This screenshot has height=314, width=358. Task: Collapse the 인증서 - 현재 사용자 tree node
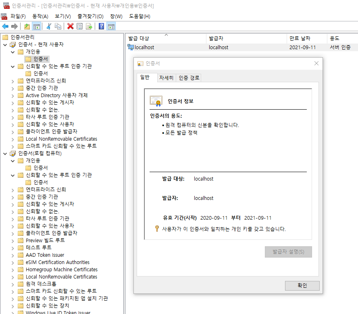[x=5, y=45]
